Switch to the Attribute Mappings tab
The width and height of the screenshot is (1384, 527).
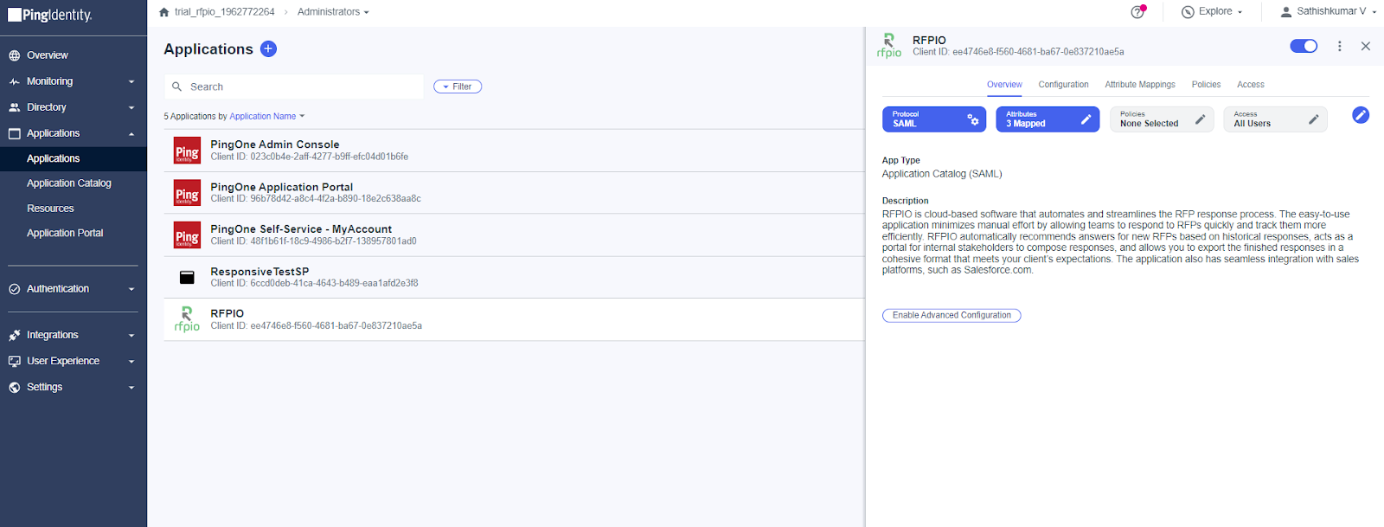[x=1140, y=85]
